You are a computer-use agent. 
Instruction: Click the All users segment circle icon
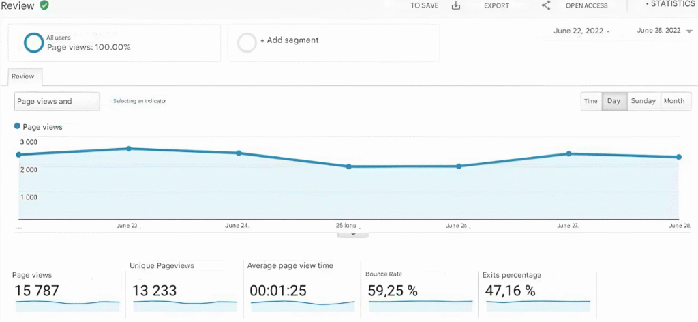(34, 43)
